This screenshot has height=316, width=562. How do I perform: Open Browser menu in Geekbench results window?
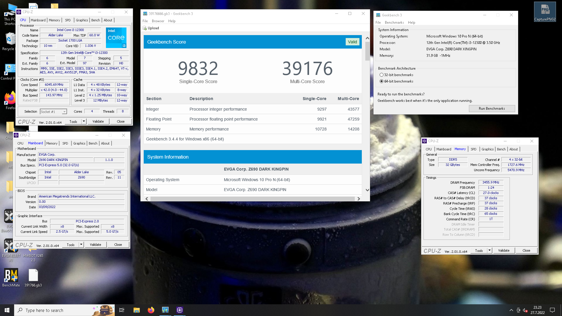pos(158,21)
